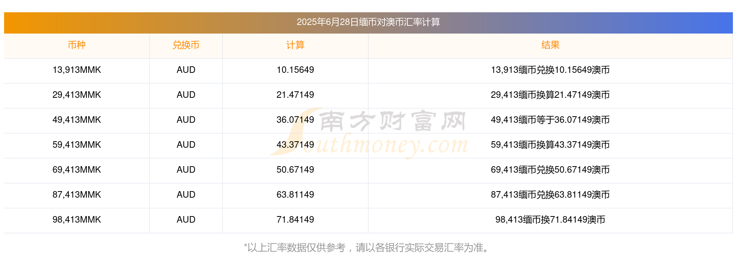Screen dimensions: 737x266
Task: Click AUD in the 13,913MMK row
Action: click(x=186, y=70)
